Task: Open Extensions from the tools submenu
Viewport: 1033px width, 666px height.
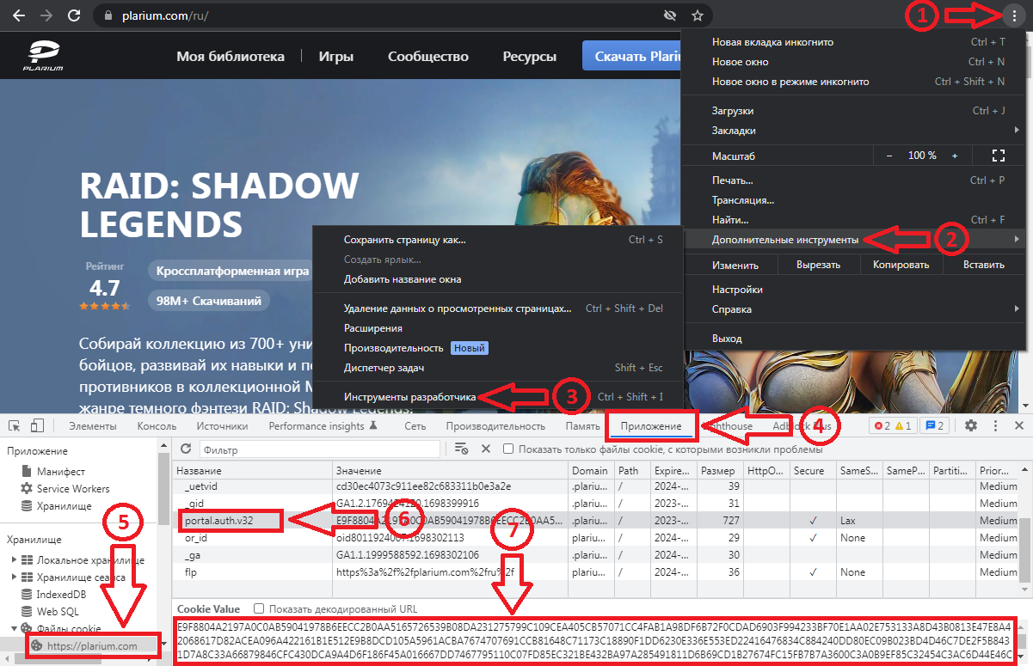Action: [x=499, y=328]
